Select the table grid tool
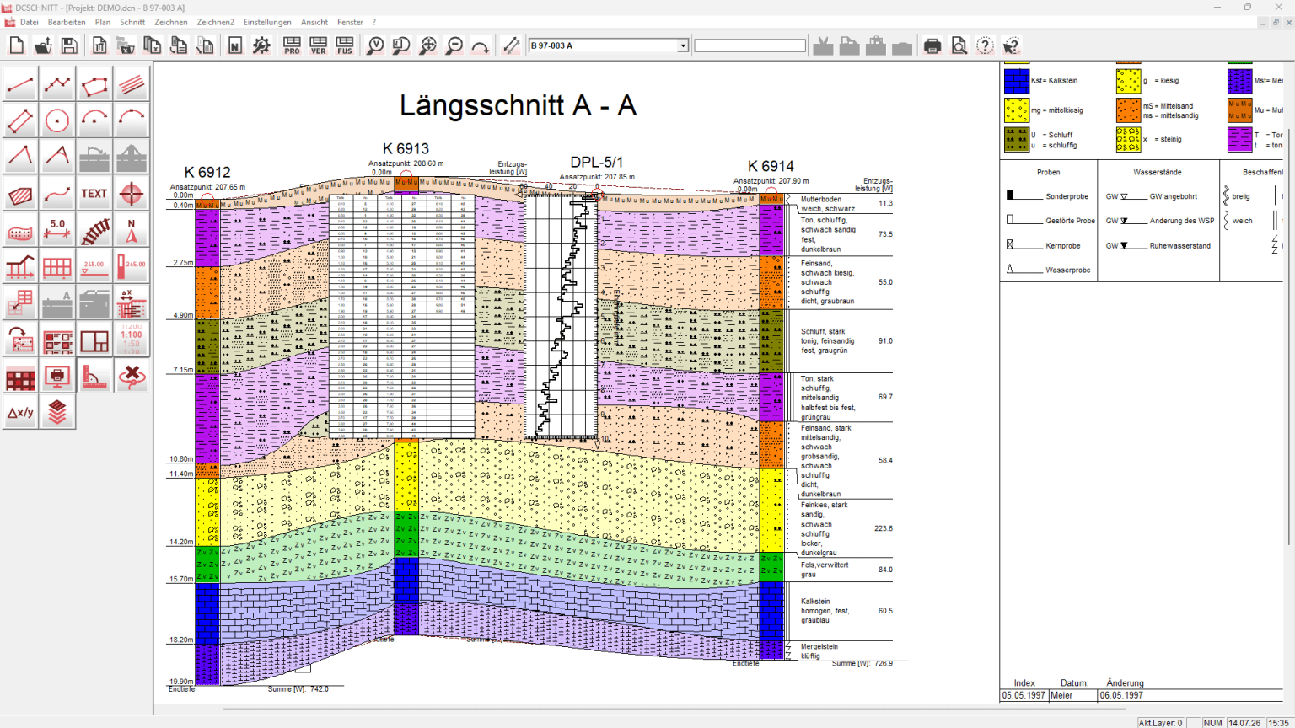Screen dimensions: 1295x728 click(x=57, y=267)
